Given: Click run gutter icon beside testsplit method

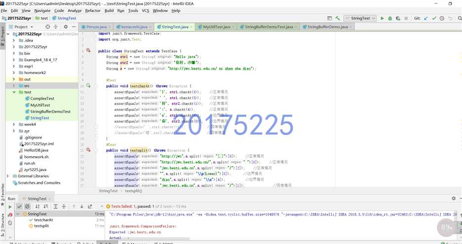Looking at the screenshot, I should 88,150.
